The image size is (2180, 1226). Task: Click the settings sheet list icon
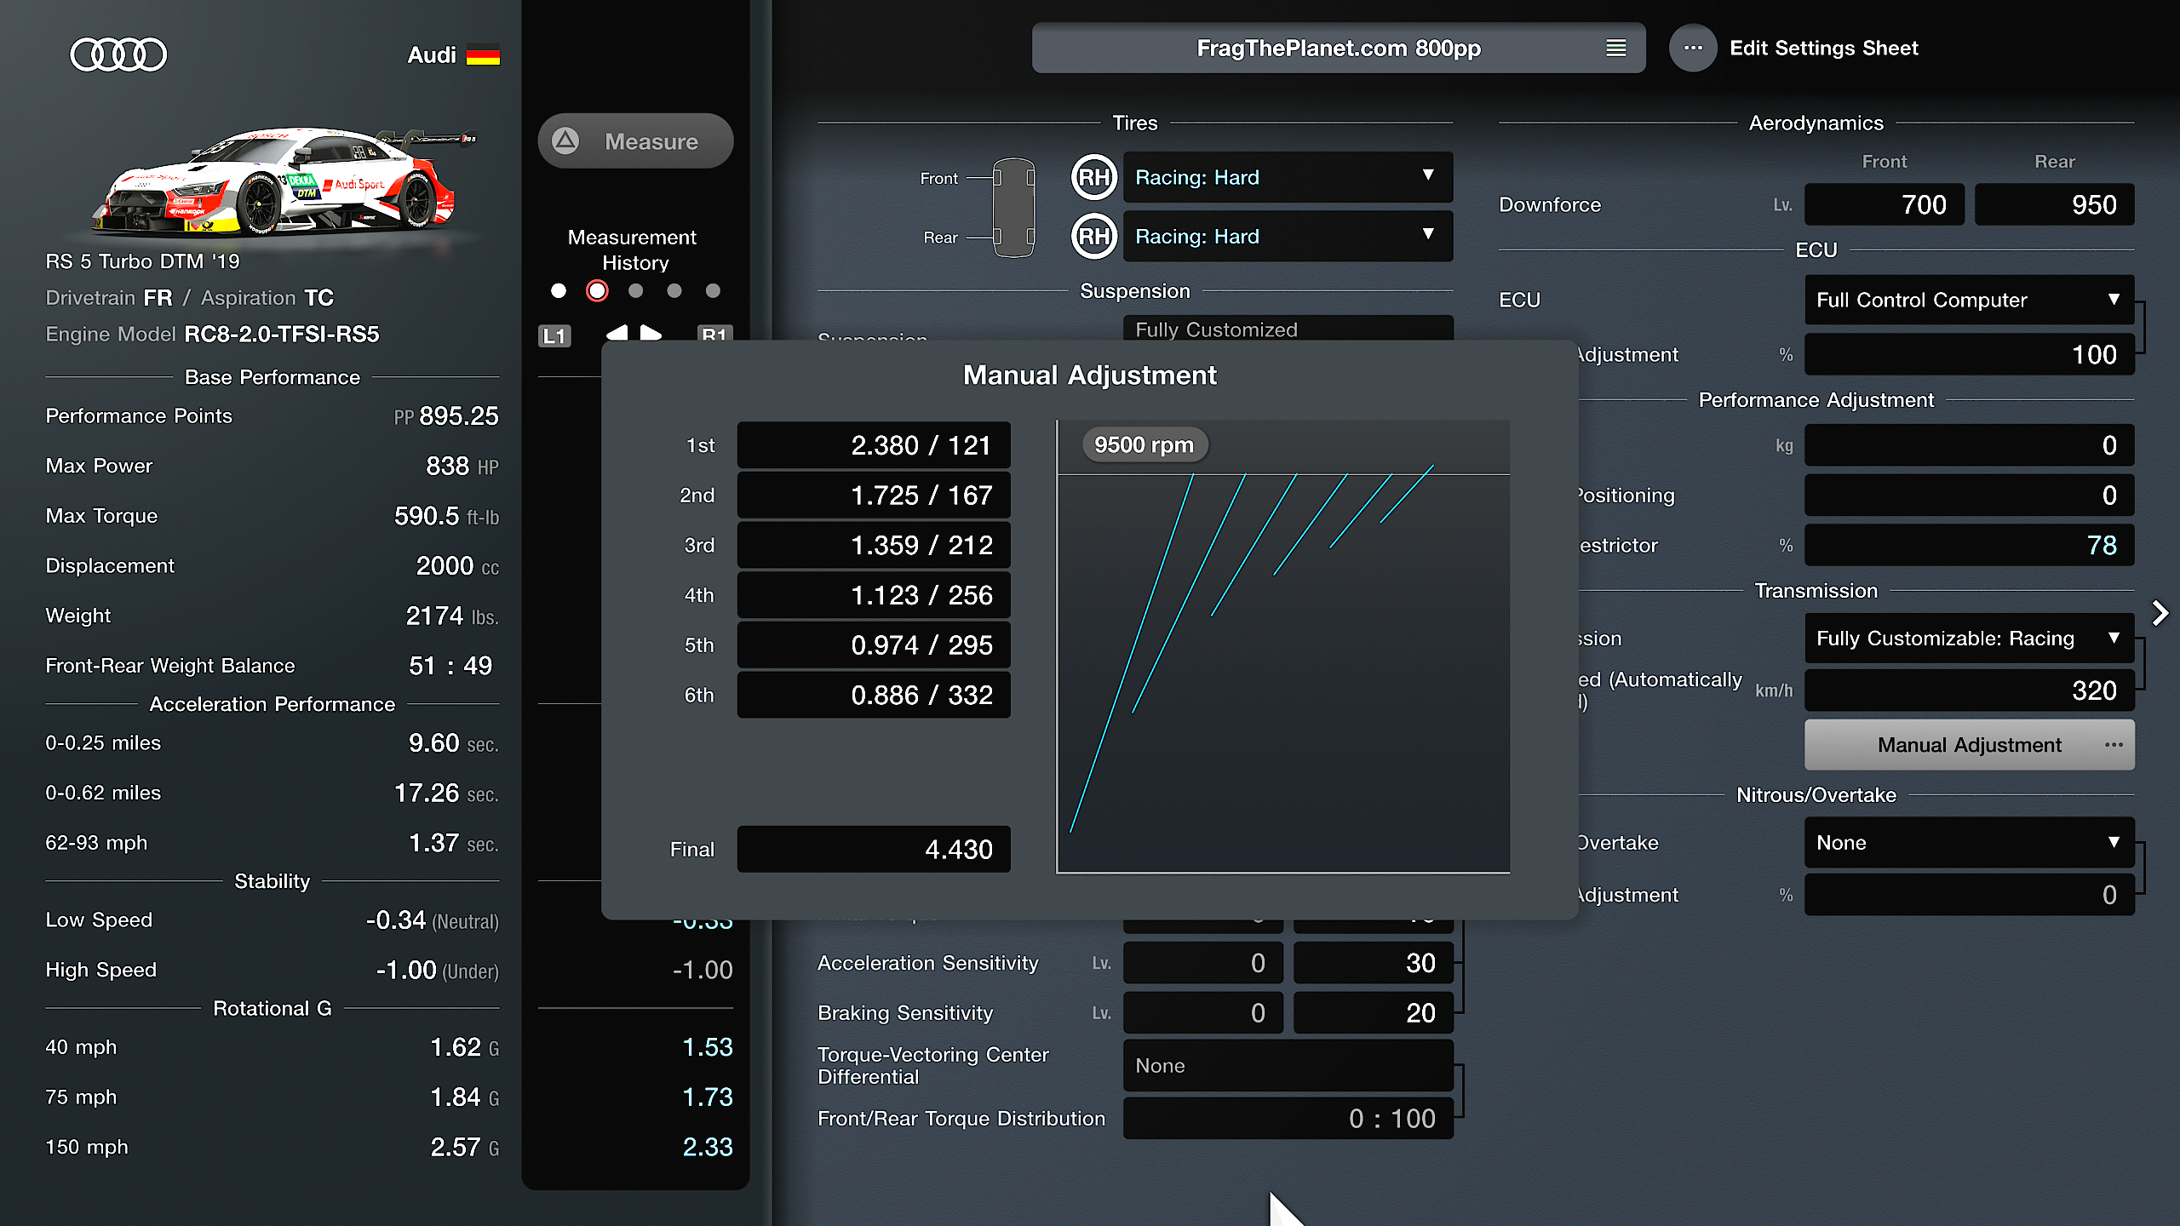(1615, 48)
